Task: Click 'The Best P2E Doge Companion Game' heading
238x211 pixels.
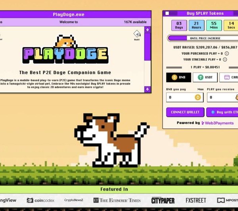Action: pyautogui.click(x=65, y=73)
